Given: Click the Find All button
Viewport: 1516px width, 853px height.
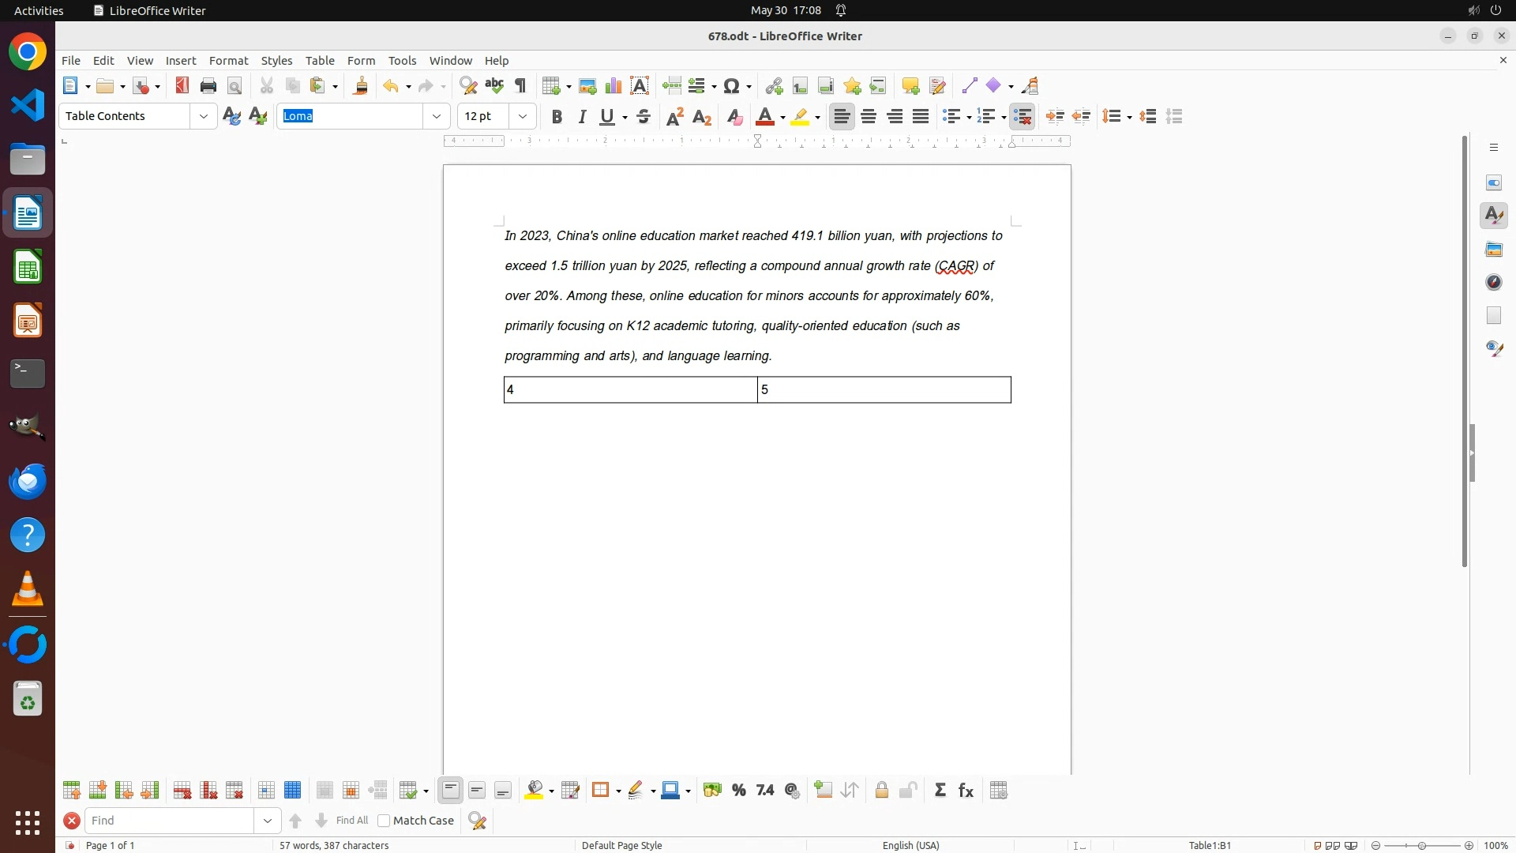Looking at the screenshot, I should (351, 821).
